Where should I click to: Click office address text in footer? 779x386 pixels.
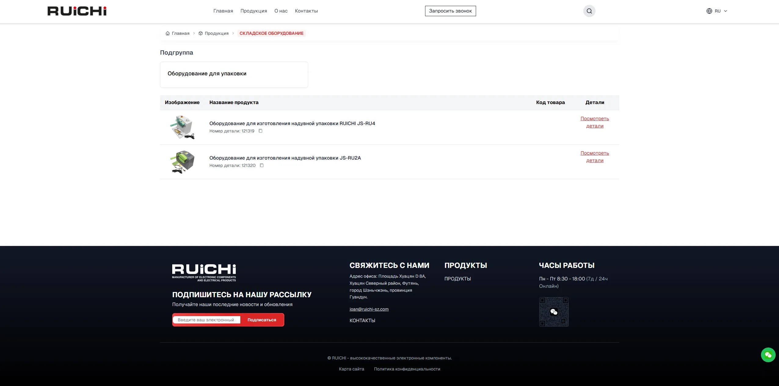pyautogui.click(x=388, y=287)
